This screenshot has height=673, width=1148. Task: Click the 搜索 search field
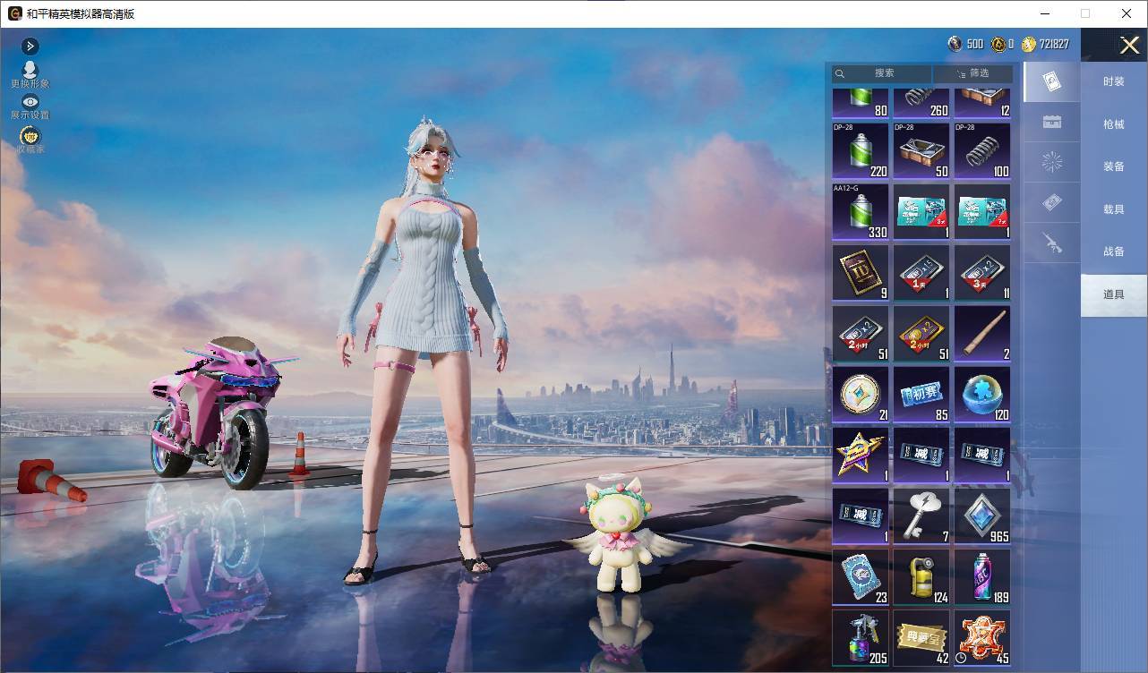882,73
